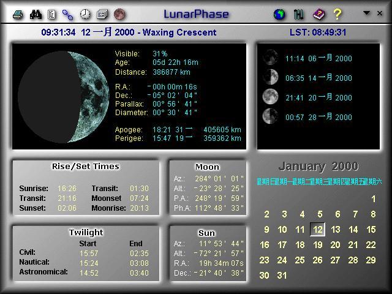
Task: Click the Astronomical twilight end 03:40
Action: (x=139, y=273)
